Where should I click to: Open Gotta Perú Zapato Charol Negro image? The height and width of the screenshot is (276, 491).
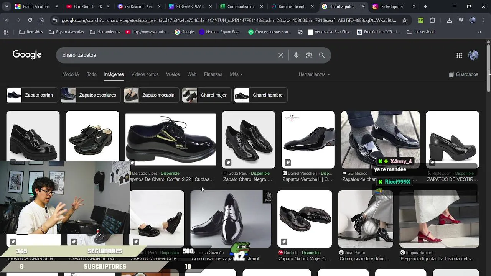click(248, 140)
